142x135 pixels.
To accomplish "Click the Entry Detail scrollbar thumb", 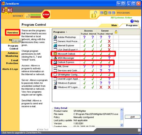I will tap(122, 116).
